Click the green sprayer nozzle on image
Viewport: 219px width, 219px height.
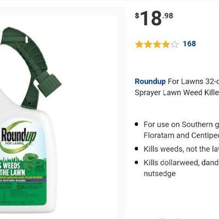pyautogui.click(x=50, y=84)
